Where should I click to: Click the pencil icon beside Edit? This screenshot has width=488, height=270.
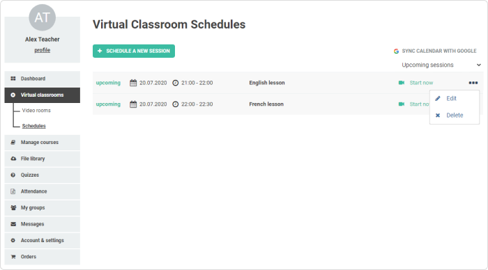click(438, 99)
